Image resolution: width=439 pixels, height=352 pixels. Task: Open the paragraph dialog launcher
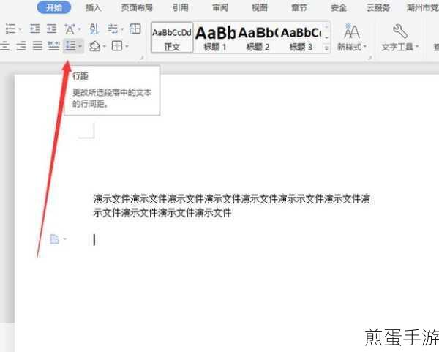coord(142,57)
